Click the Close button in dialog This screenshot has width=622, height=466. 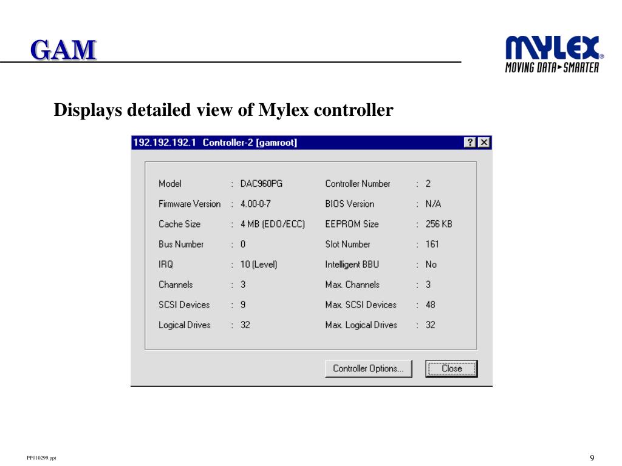tap(451, 368)
